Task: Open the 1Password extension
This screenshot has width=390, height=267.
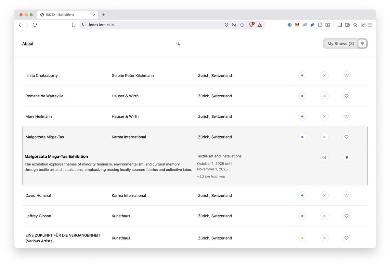Action: 290,25
